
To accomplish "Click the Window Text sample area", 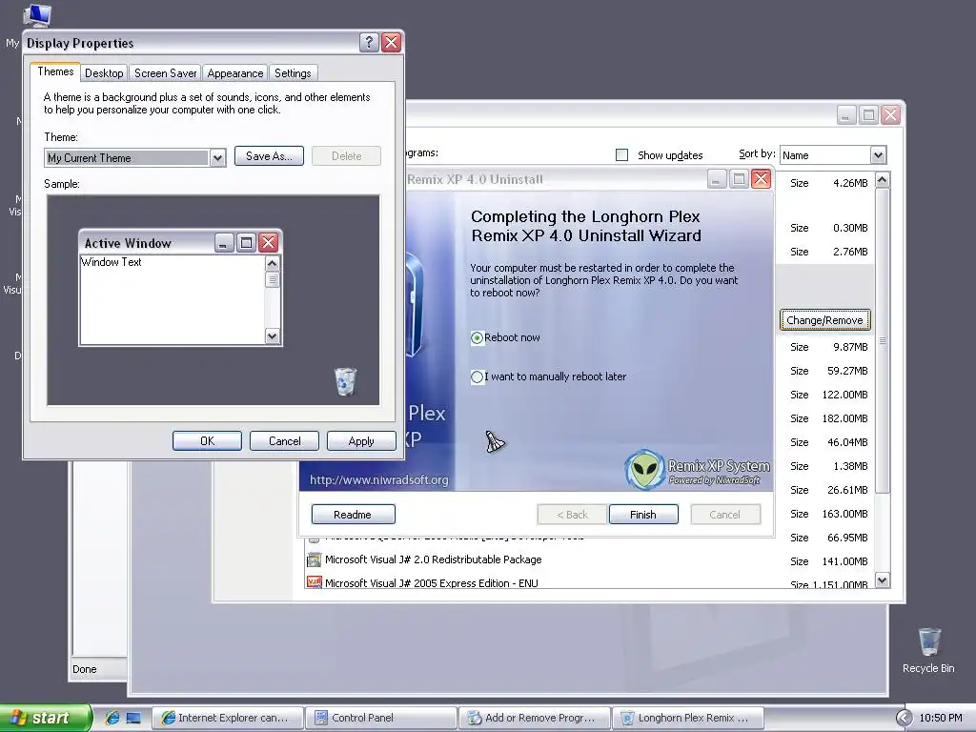I will [173, 300].
